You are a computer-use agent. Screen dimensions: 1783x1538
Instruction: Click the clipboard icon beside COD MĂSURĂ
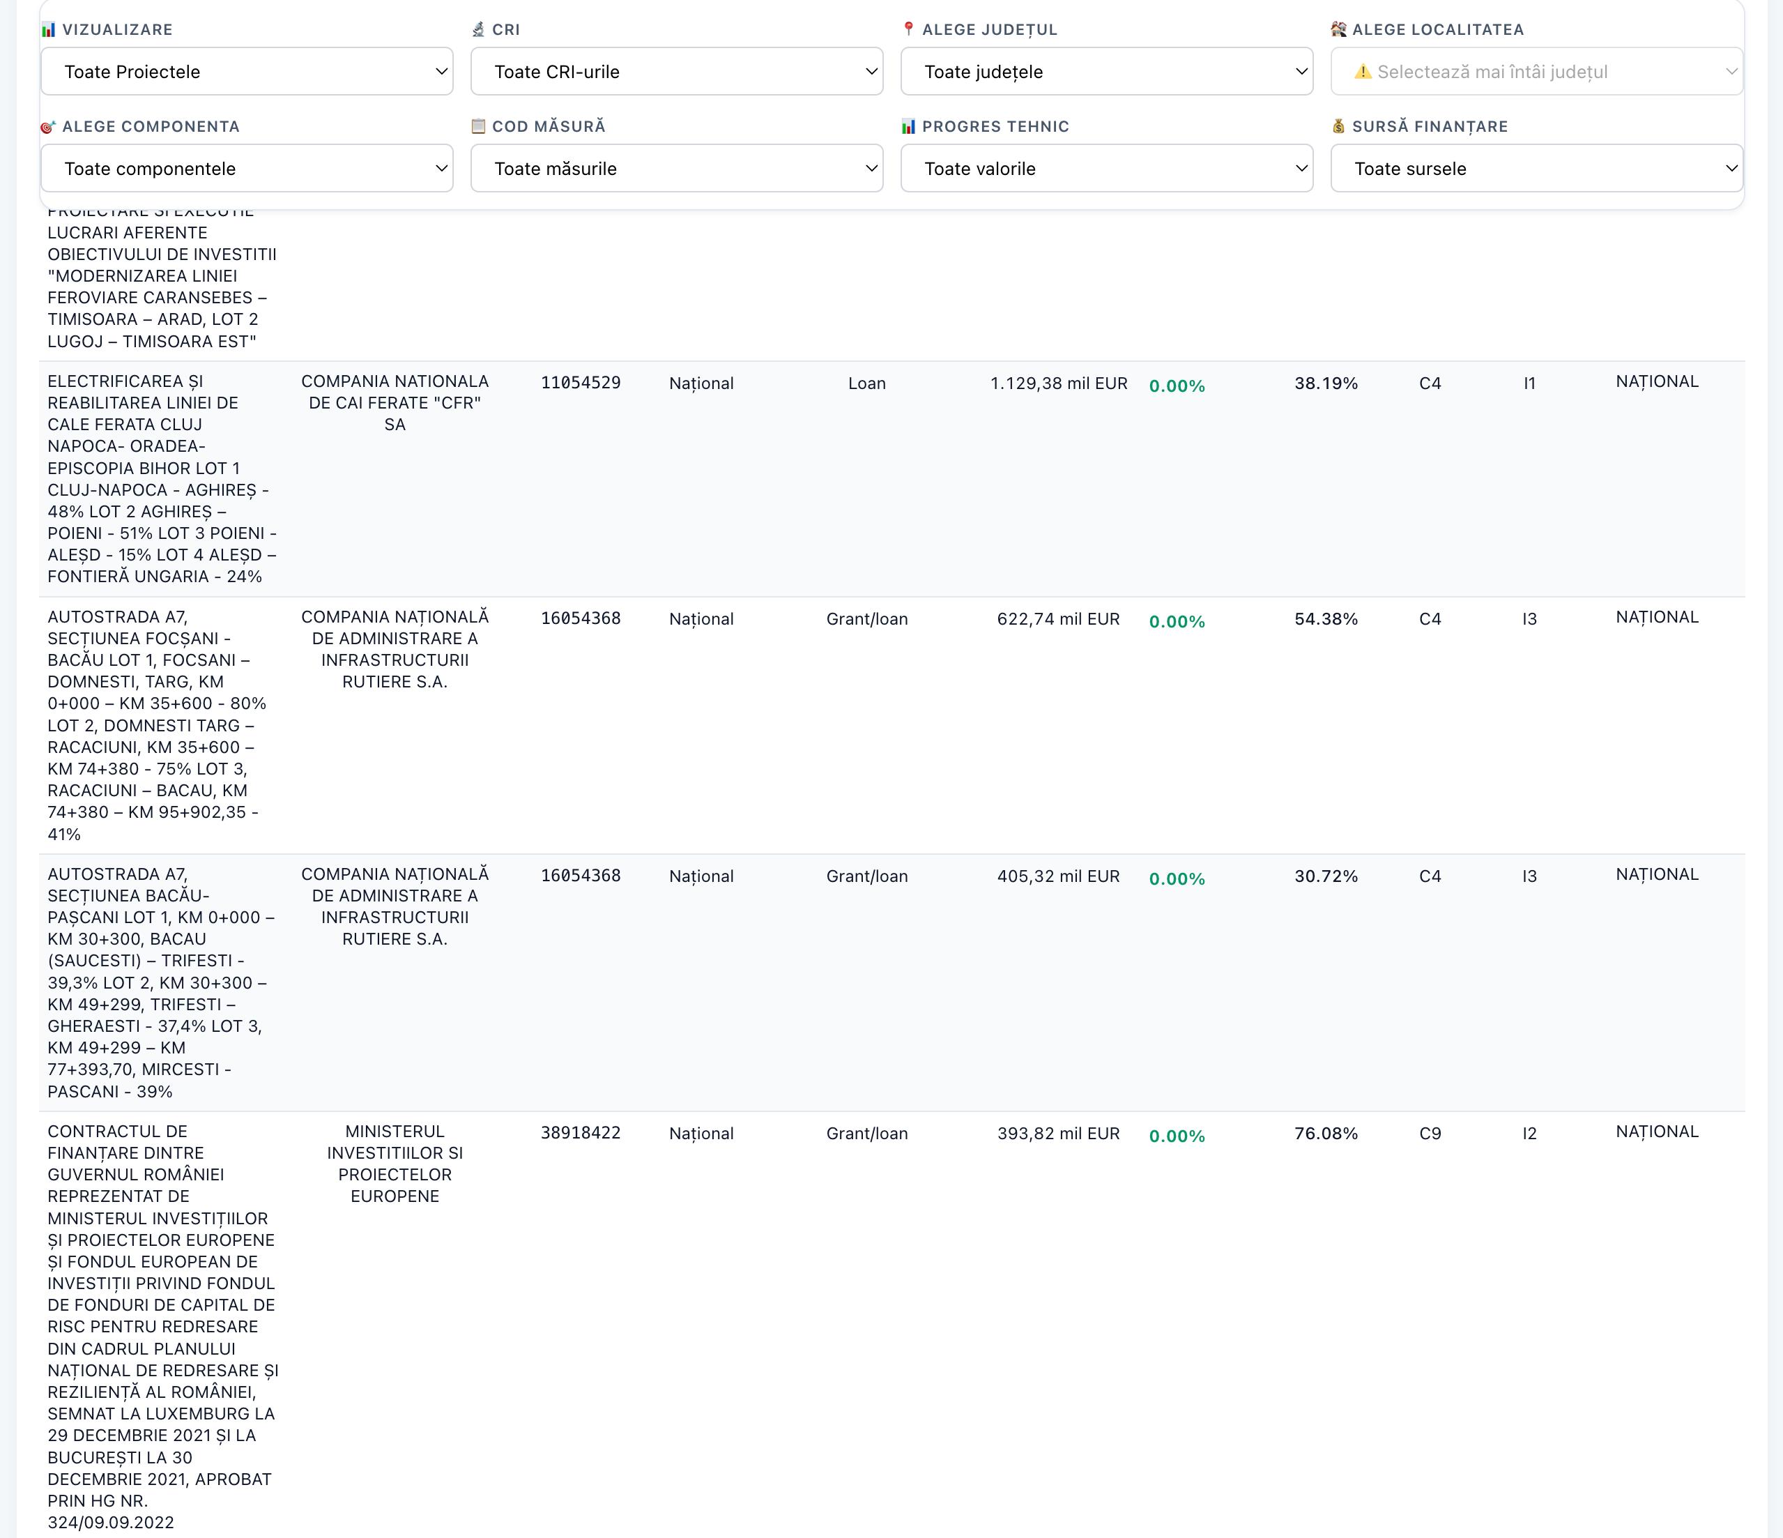point(478,126)
